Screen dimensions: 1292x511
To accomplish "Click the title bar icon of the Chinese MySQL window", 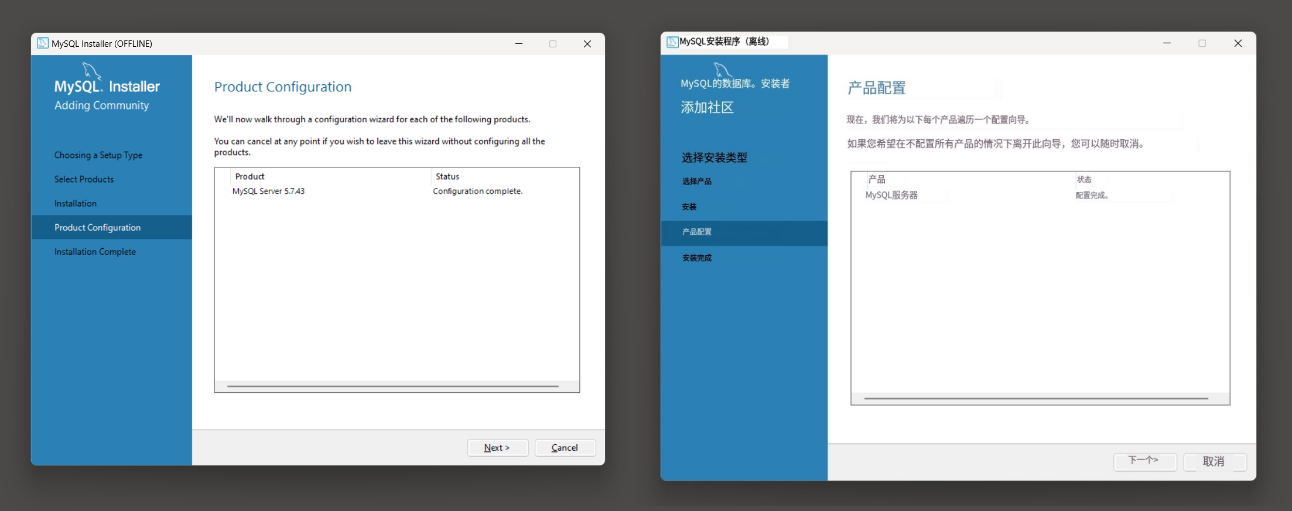I will (672, 42).
